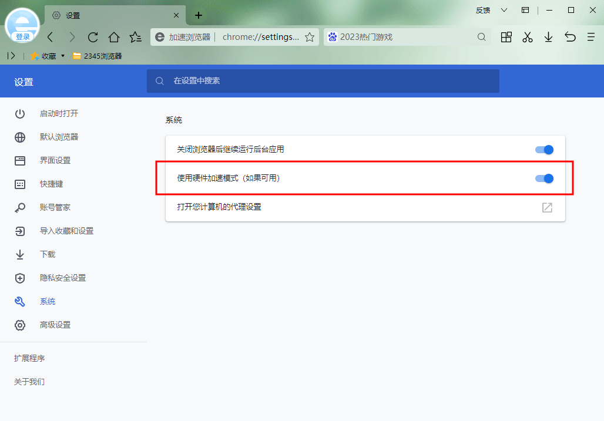Click the undo closed tab icon
The image size is (604, 421).
(570, 37)
